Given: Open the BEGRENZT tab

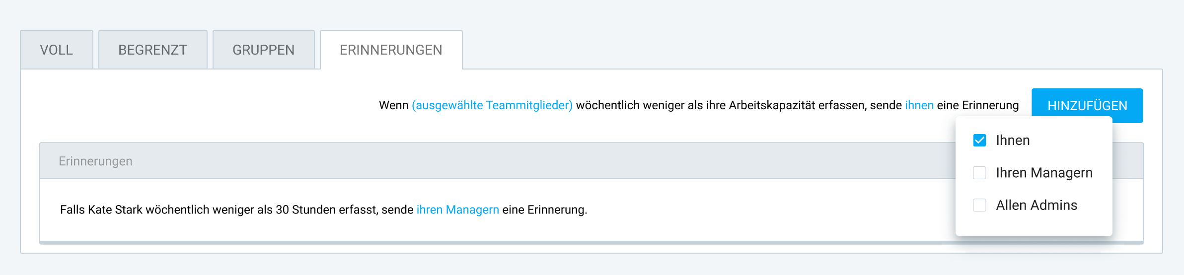Looking at the screenshot, I should 152,50.
